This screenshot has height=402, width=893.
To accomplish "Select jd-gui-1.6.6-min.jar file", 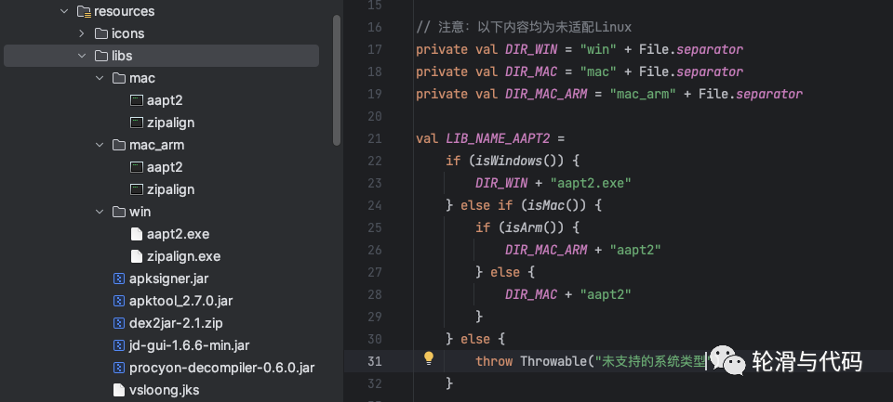I will click(x=187, y=345).
